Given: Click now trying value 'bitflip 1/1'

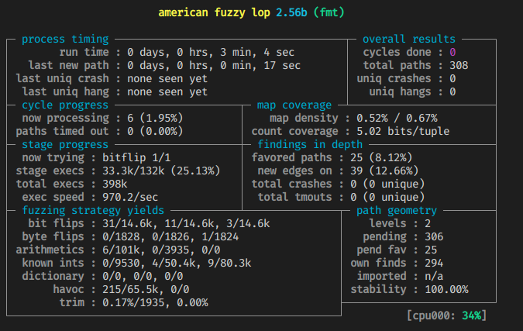Looking at the screenshot, I should tap(136, 157).
